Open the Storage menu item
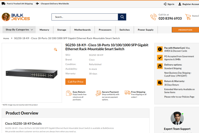Viewport: 199px width, 133px height. coord(62,30)
